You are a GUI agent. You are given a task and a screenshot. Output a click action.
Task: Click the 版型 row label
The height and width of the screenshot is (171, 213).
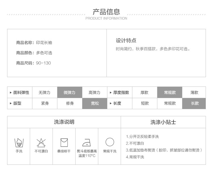pyautogui.click(x=17, y=104)
